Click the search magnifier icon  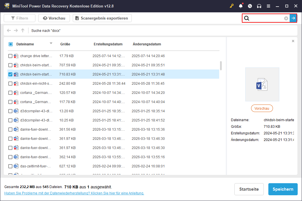pos(246,18)
